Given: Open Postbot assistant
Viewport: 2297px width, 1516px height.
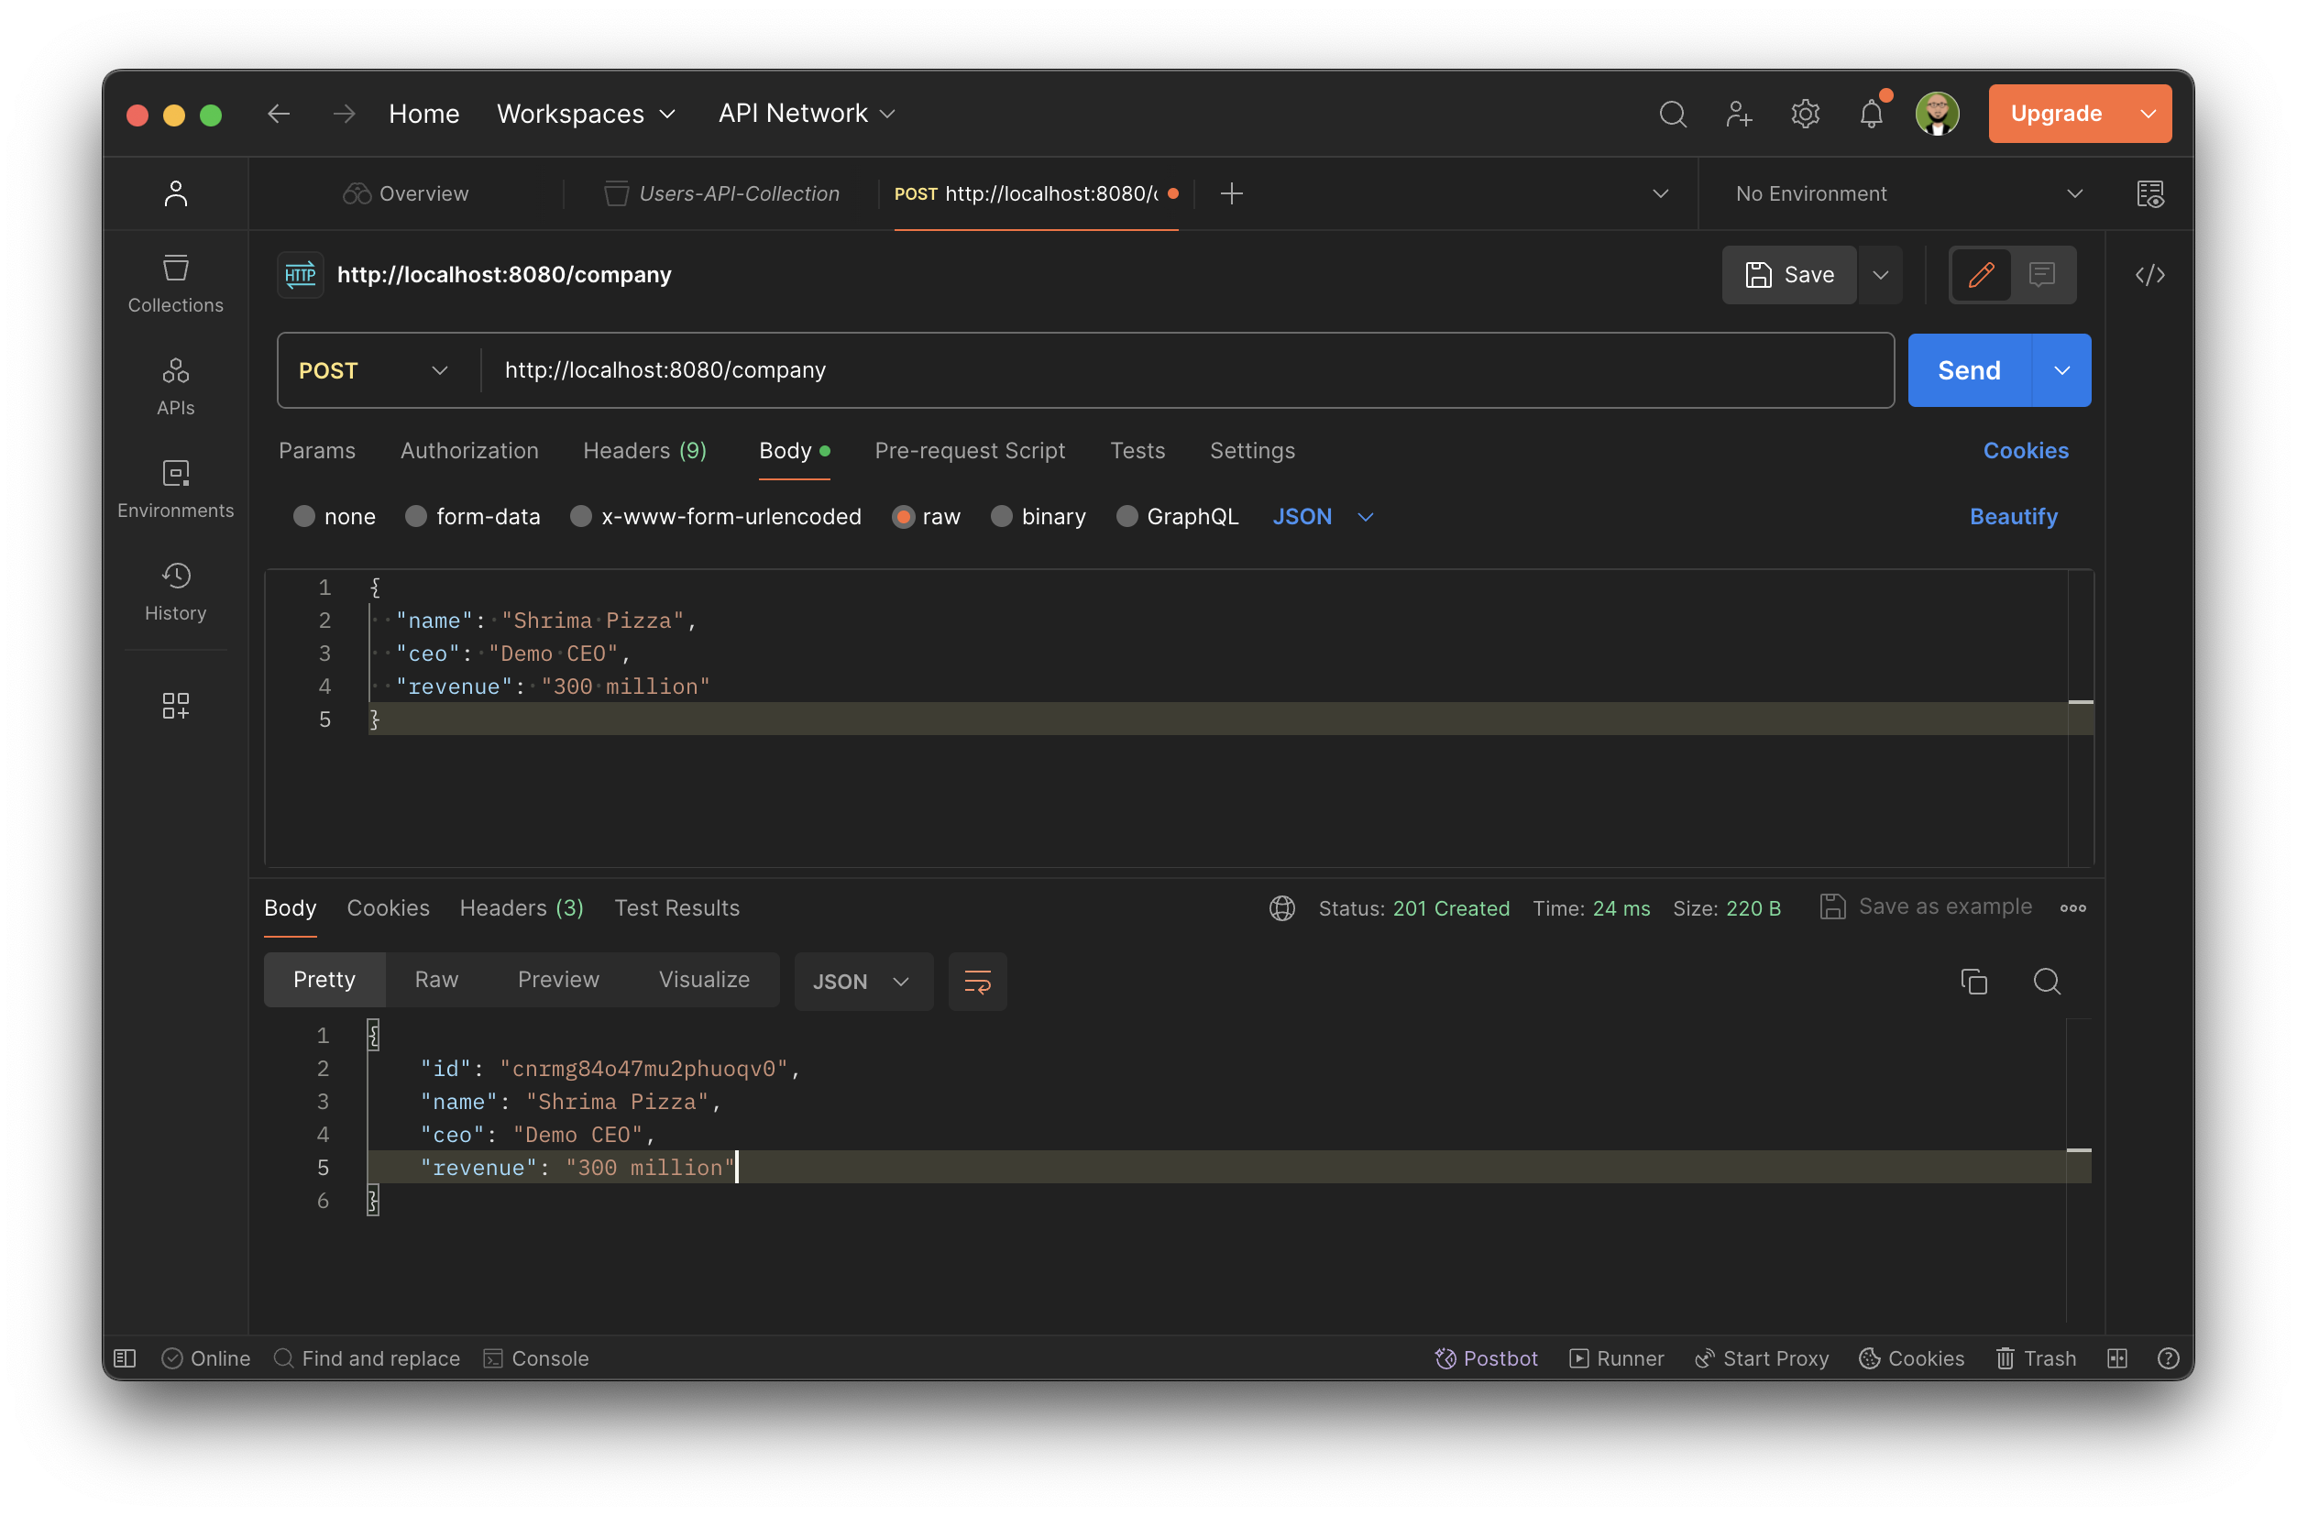Looking at the screenshot, I should (x=1486, y=1357).
